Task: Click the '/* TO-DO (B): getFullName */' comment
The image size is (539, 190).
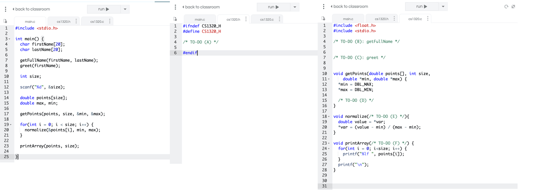Action: (366, 41)
